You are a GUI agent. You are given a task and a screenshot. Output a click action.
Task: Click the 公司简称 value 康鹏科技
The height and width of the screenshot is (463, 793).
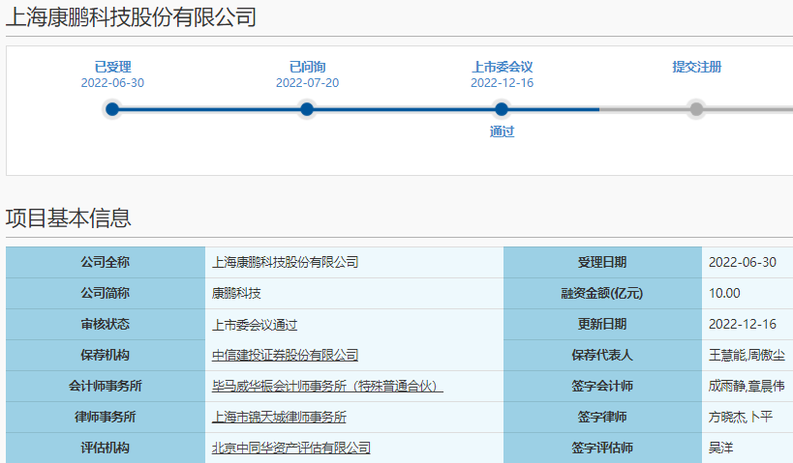click(236, 293)
